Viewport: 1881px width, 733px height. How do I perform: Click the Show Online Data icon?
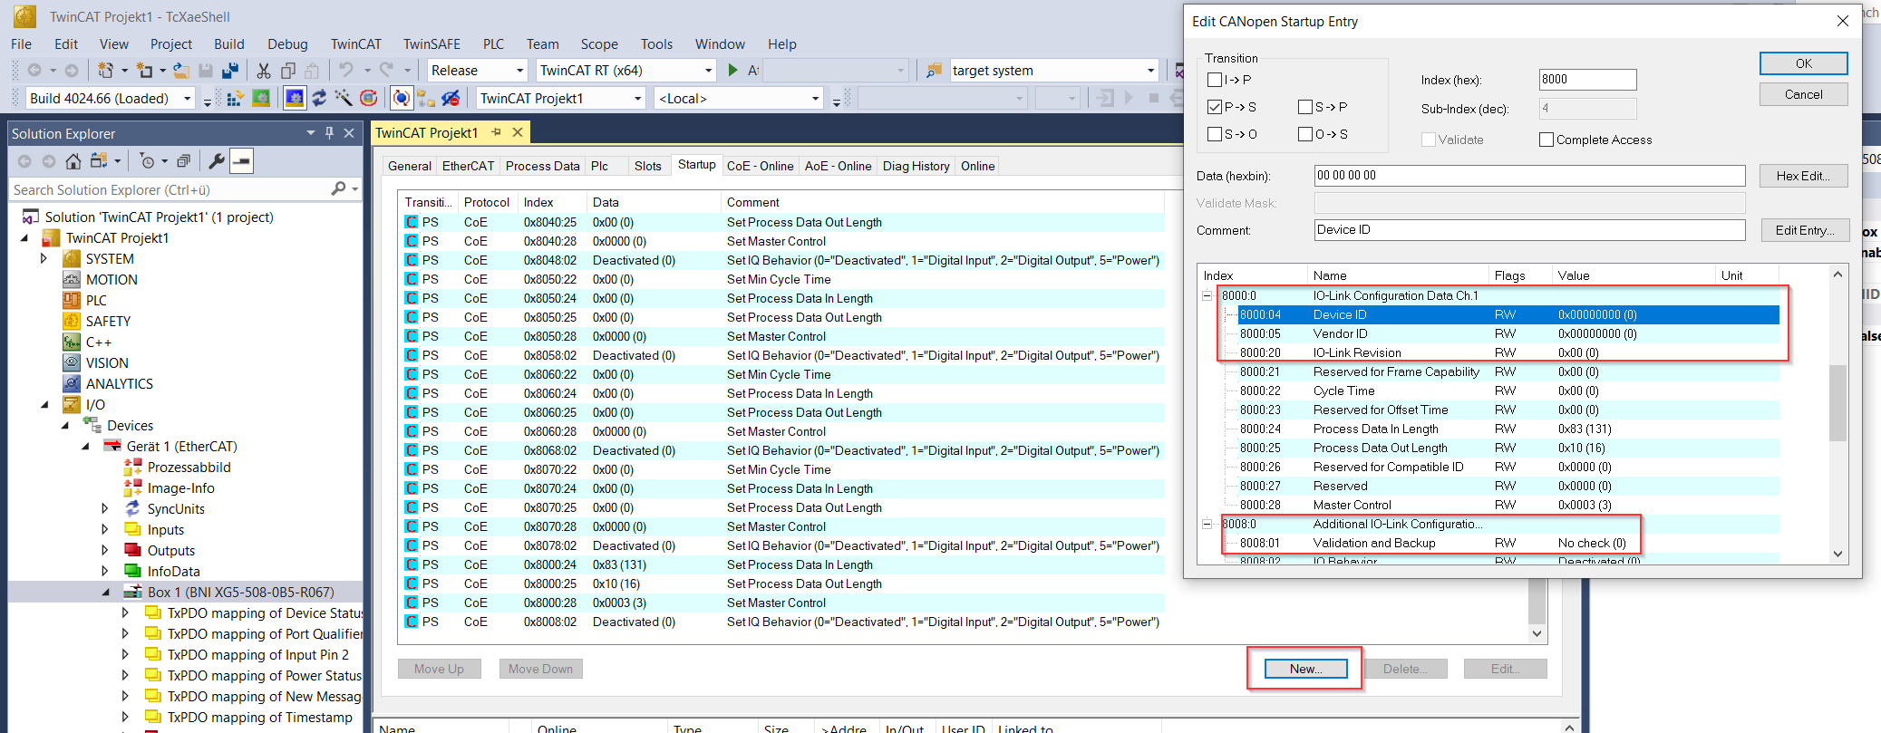tap(402, 98)
